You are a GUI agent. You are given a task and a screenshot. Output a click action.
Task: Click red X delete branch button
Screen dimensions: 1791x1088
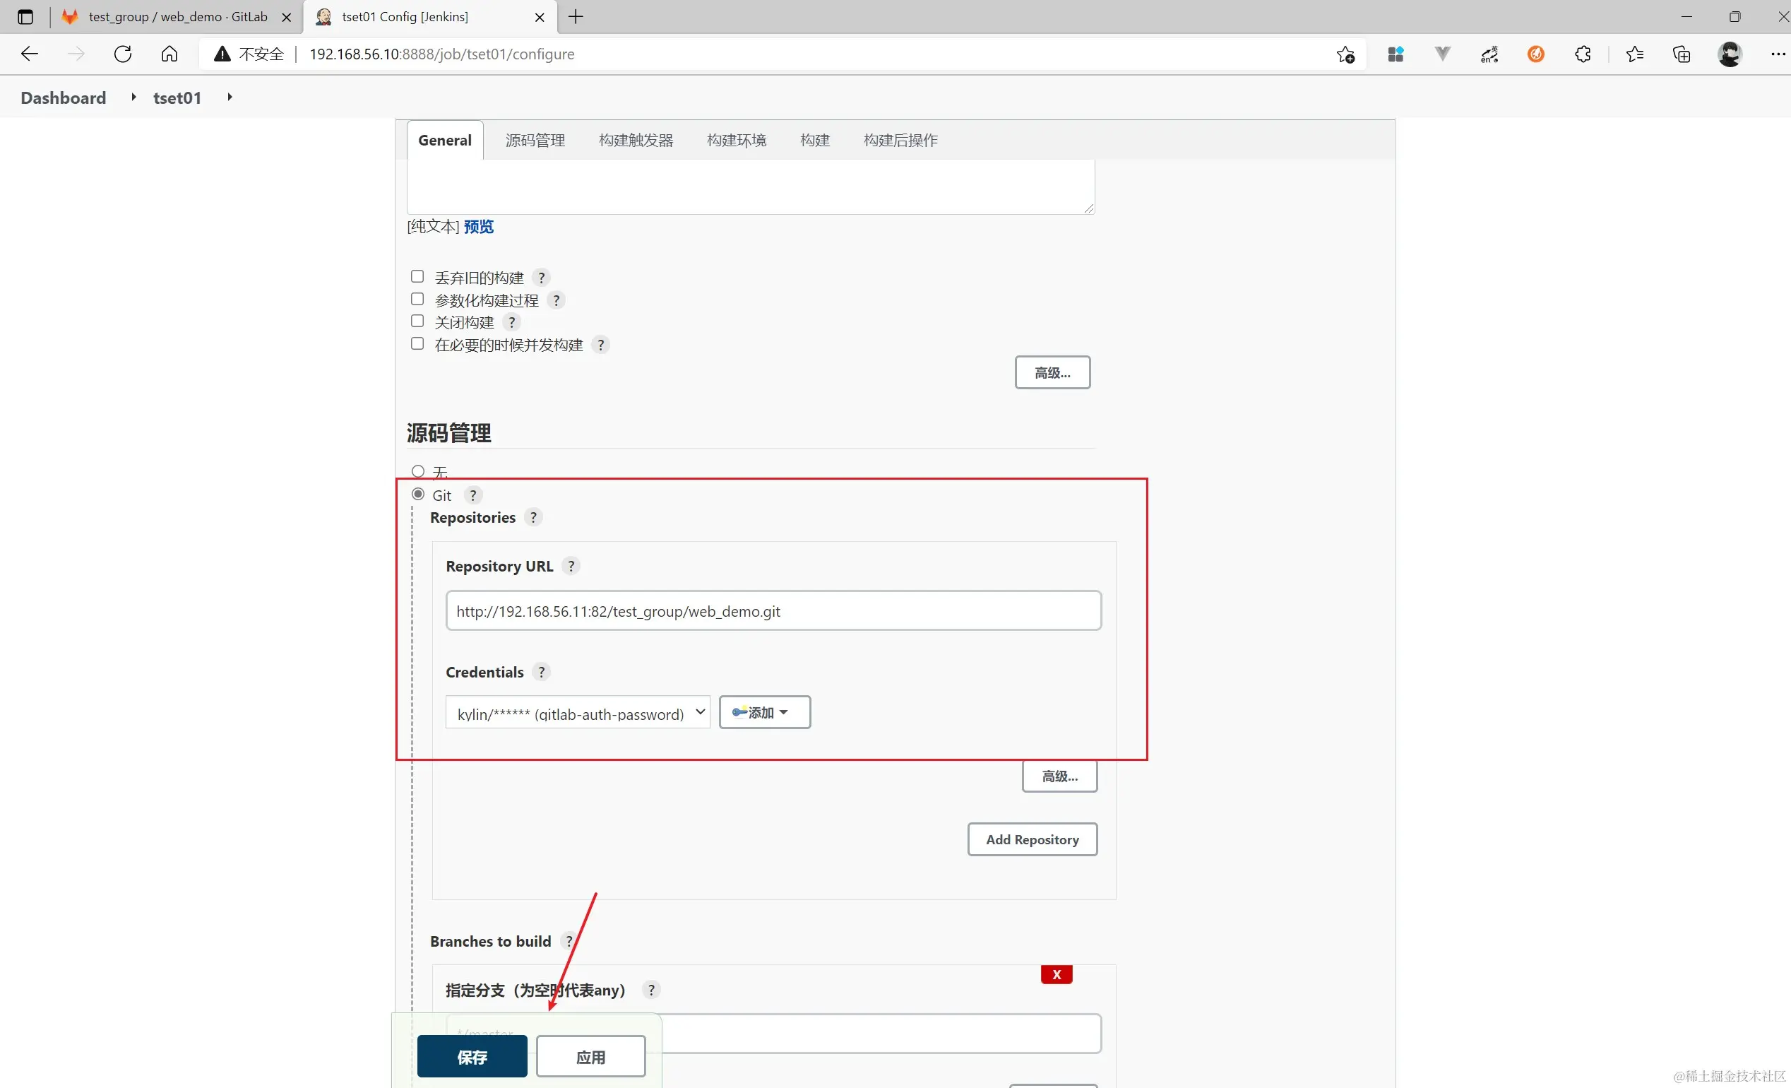click(x=1056, y=974)
